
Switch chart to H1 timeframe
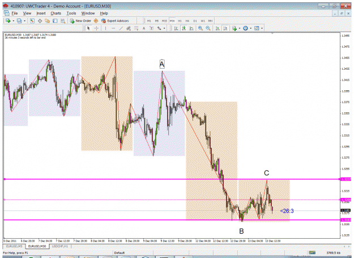(180, 21)
